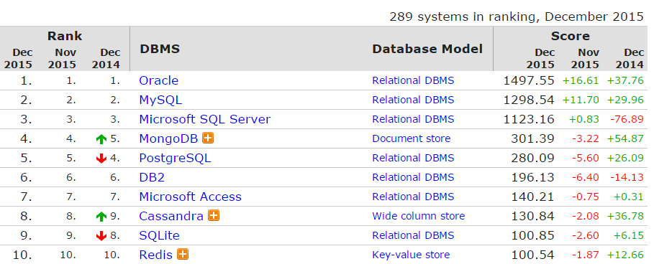Click Oracle's +37.76 yearly change

click(x=626, y=80)
